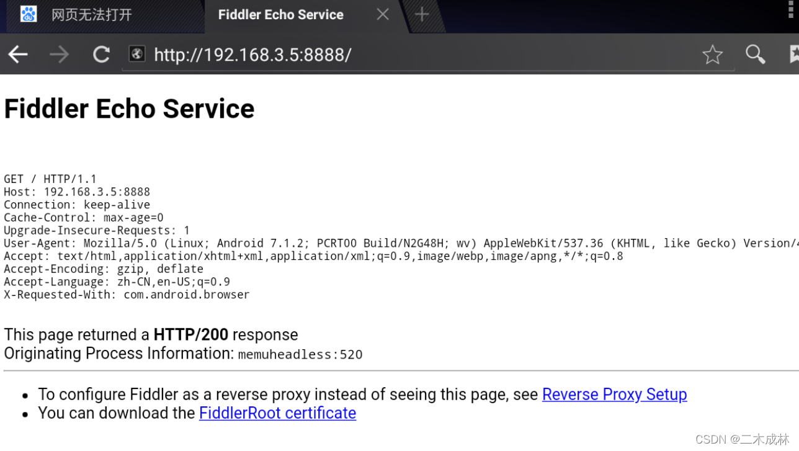The width and height of the screenshot is (799, 451).
Task: Click memuheadless:520 process text
Action: tap(300, 355)
